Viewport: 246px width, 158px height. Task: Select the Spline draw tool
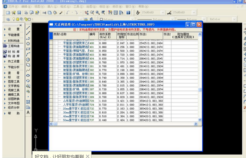28,70
